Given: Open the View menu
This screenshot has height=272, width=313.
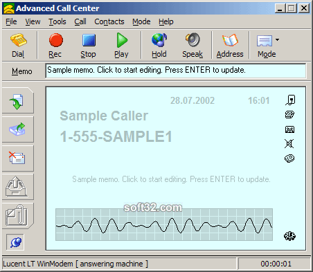Looking at the screenshot, I should pyautogui.click(x=33, y=21).
